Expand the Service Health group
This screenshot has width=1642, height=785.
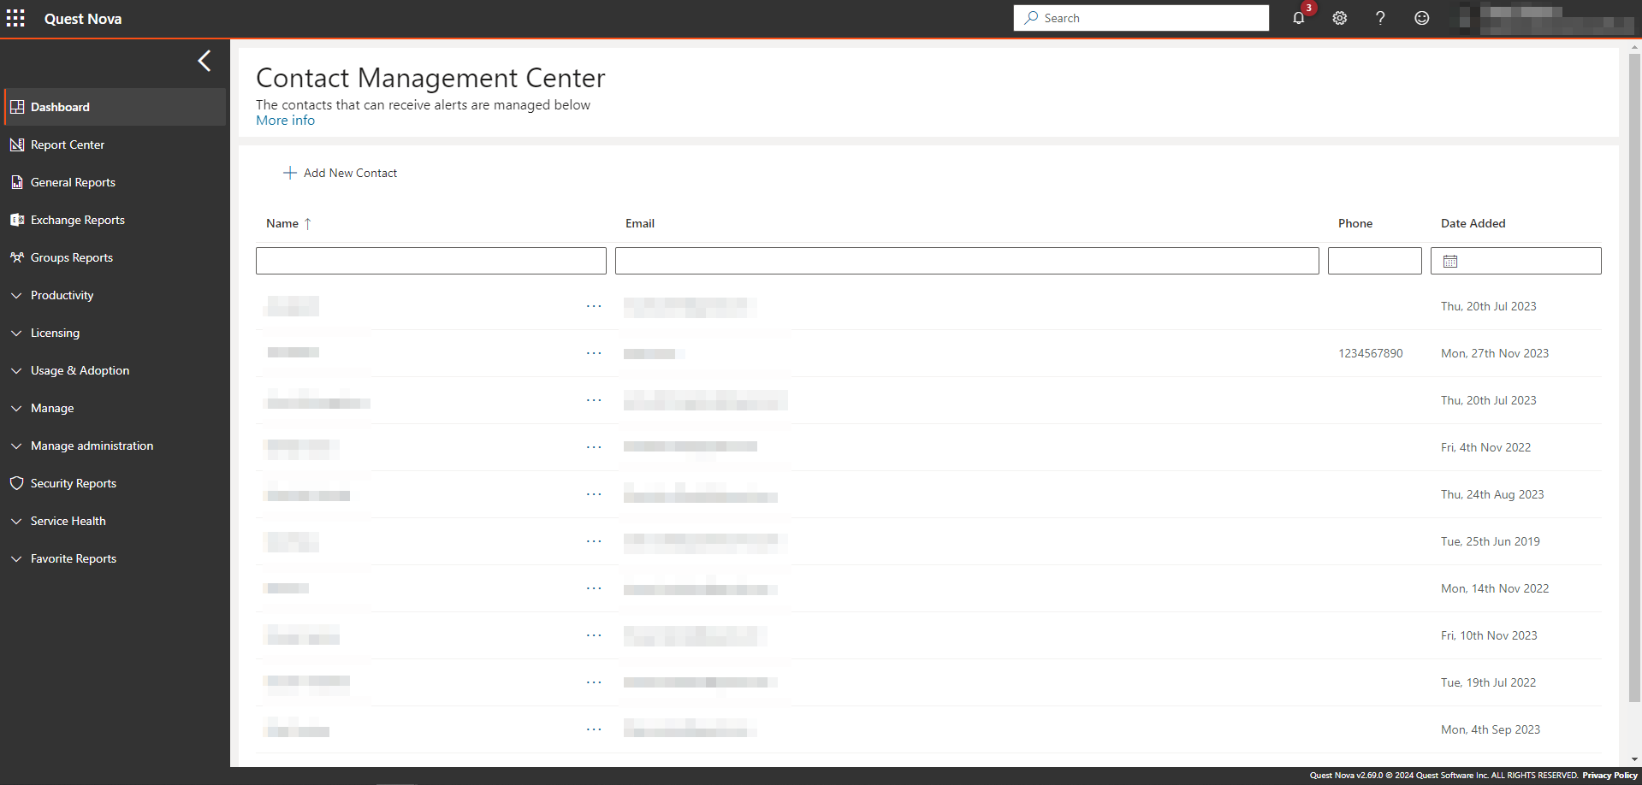(x=68, y=521)
